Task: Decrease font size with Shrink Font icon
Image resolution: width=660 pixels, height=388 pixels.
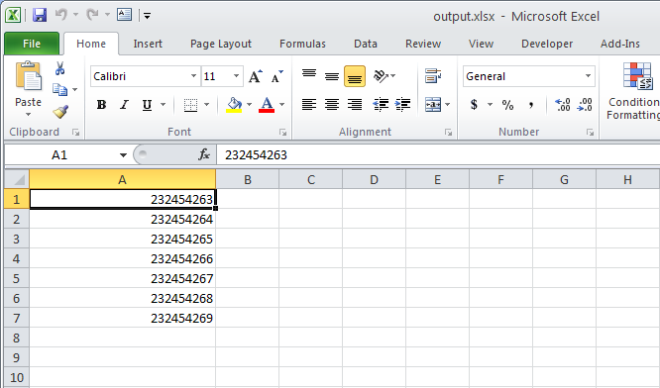Action: click(x=276, y=76)
